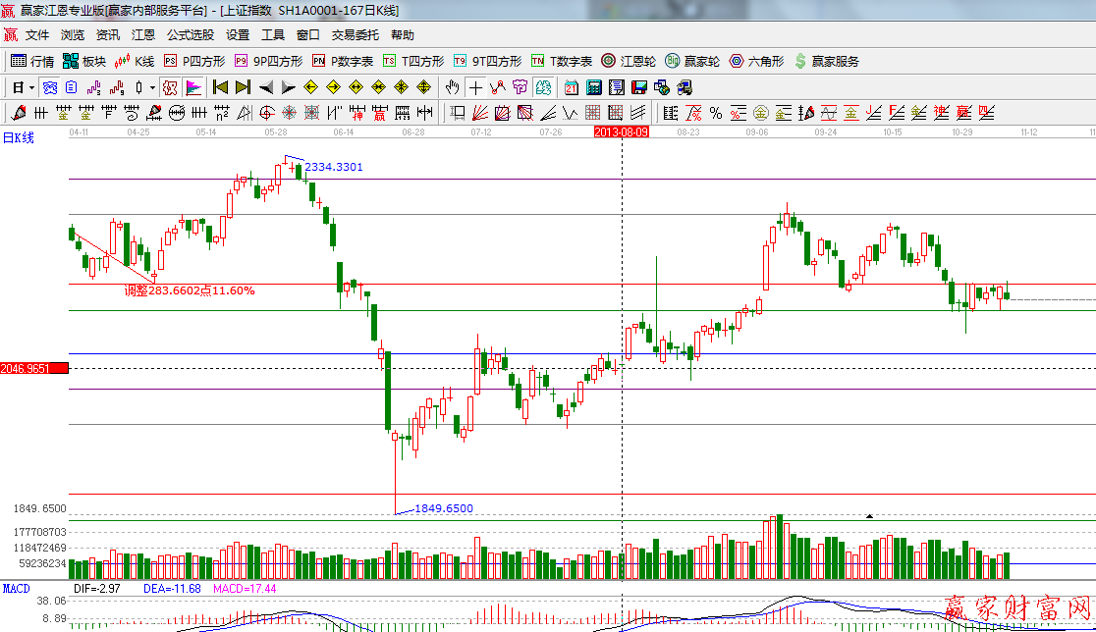Toggle the colored flag indicator button
The width and height of the screenshot is (1096, 632).
(x=192, y=87)
